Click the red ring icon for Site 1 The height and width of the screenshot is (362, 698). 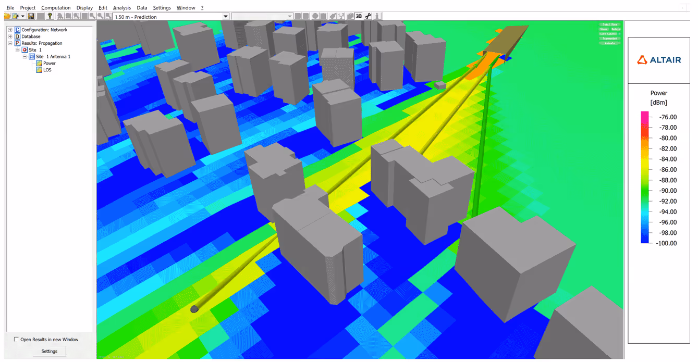tap(25, 50)
